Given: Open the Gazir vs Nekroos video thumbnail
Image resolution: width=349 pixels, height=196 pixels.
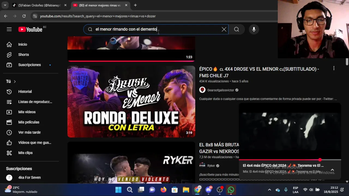Looking at the screenshot, I should [131, 162].
